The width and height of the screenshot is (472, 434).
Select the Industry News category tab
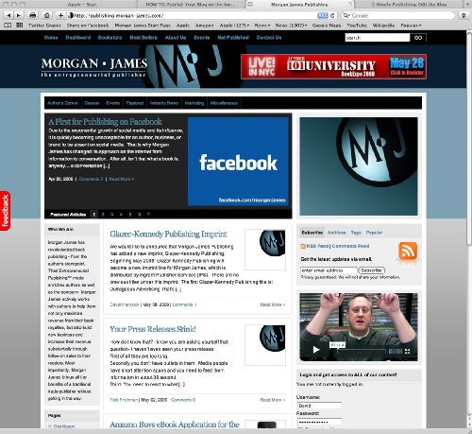pos(164,103)
